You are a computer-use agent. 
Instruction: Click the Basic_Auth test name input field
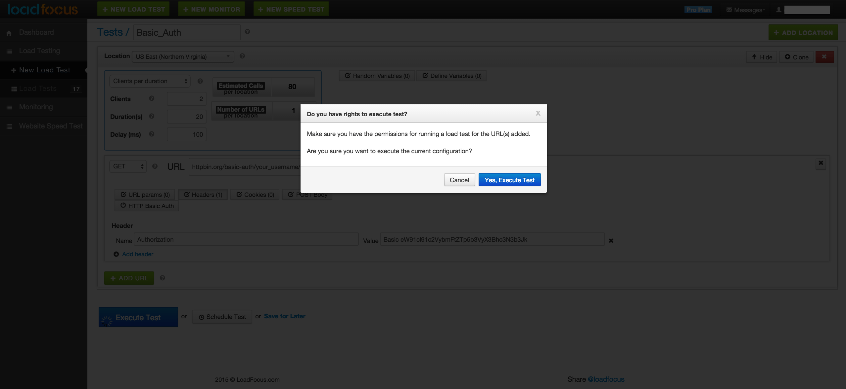coord(186,32)
